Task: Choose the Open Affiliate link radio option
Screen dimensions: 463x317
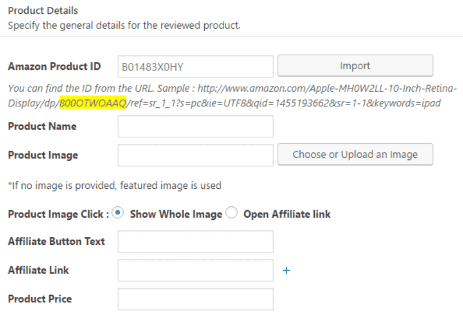Action: tap(231, 213)
